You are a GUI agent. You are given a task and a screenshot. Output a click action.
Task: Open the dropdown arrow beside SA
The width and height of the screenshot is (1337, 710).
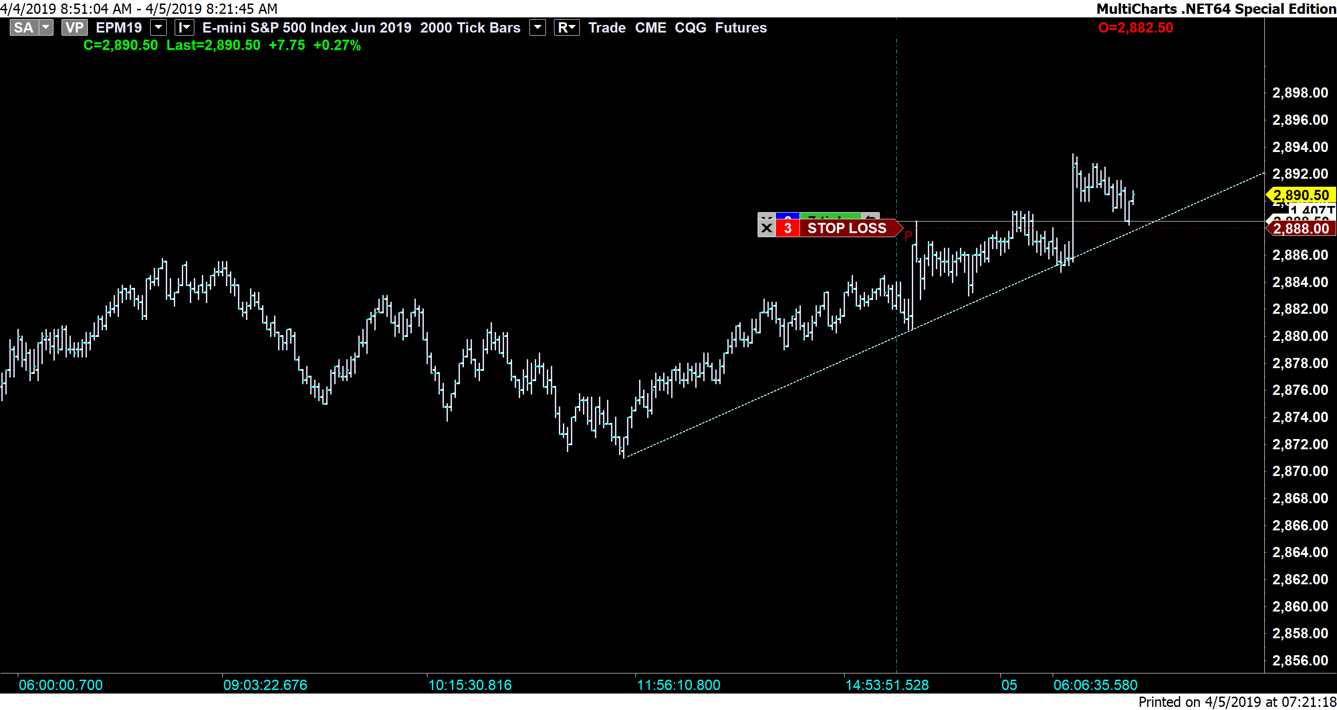(x=46, y=28)
